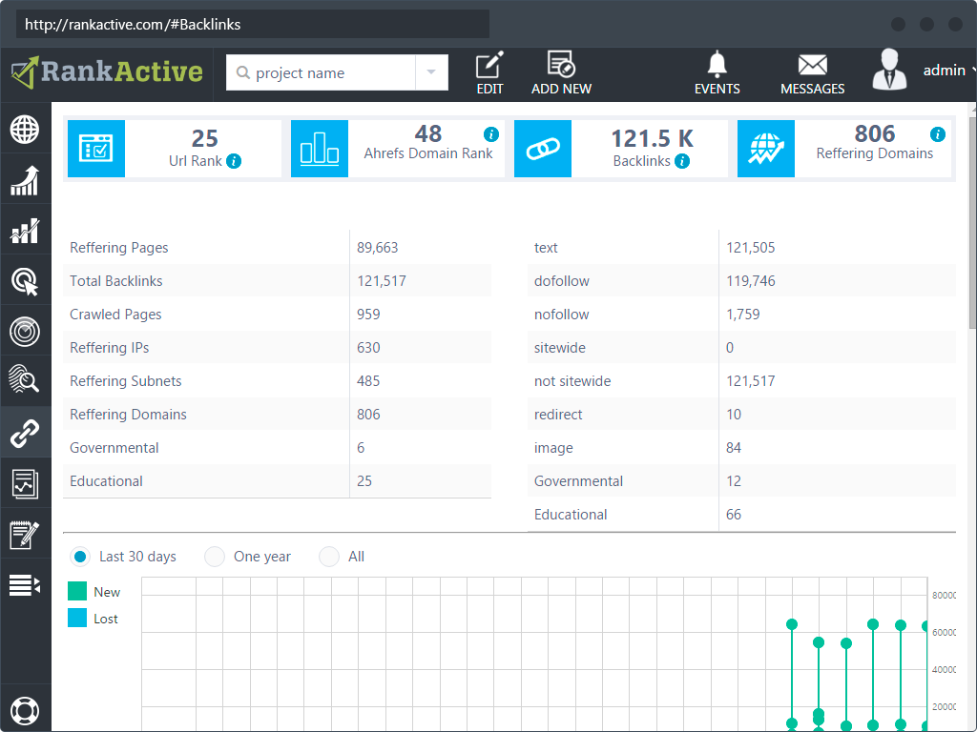
Task: Click the 48 Ahrefs Domain Rank figure
Action: click(x=428, y=133)
